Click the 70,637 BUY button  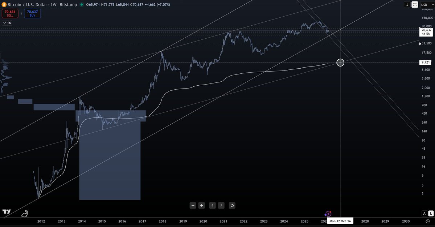pyautogui.click(x=32, y=13)
